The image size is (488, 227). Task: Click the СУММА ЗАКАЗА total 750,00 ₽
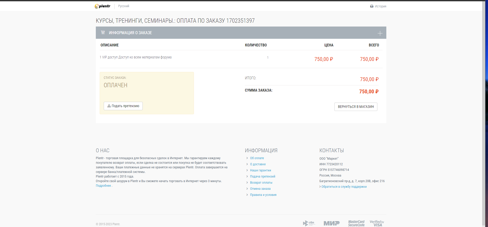tap(369, 92)
